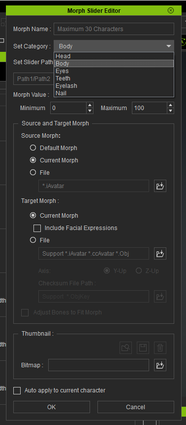The image size is (186, 425).
Task: Confirm with the OK button
Action: [x=52, y=407]
